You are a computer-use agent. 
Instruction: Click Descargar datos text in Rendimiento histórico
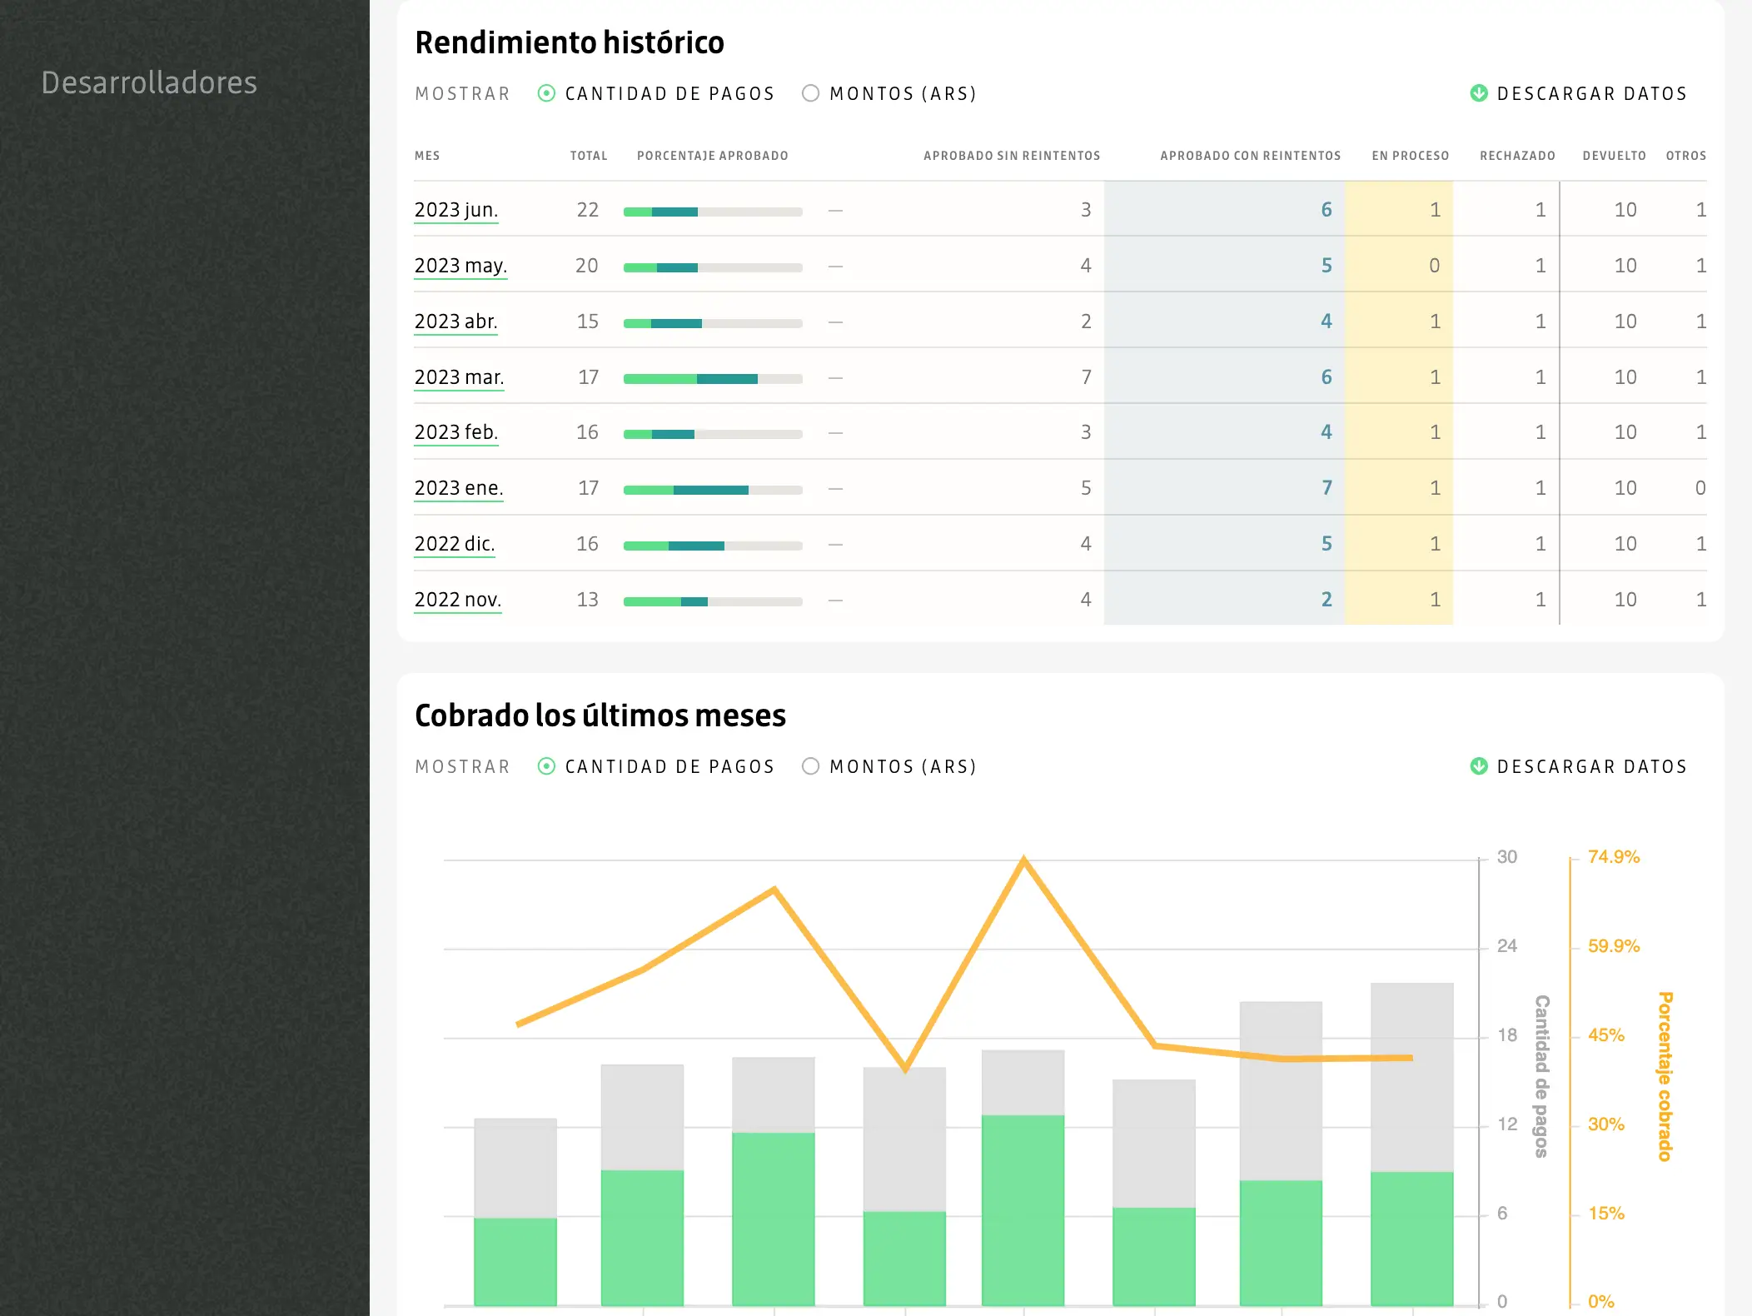[1591, 93]
